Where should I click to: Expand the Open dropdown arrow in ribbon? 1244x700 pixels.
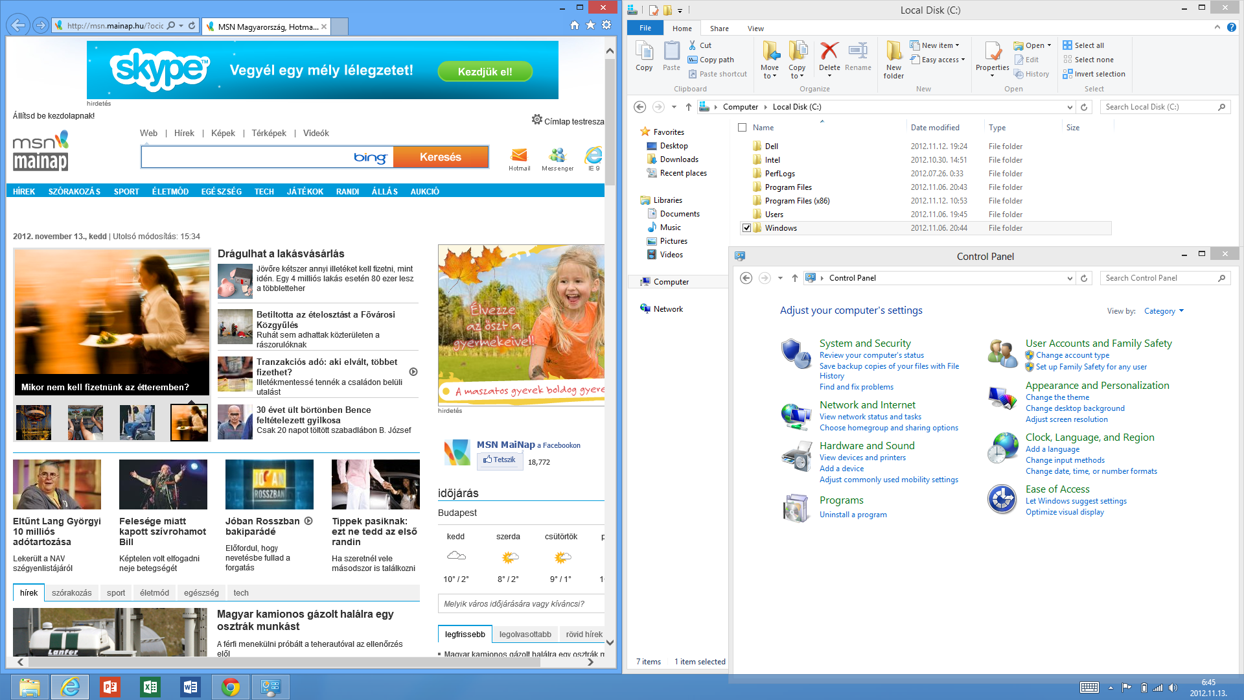1049,45
